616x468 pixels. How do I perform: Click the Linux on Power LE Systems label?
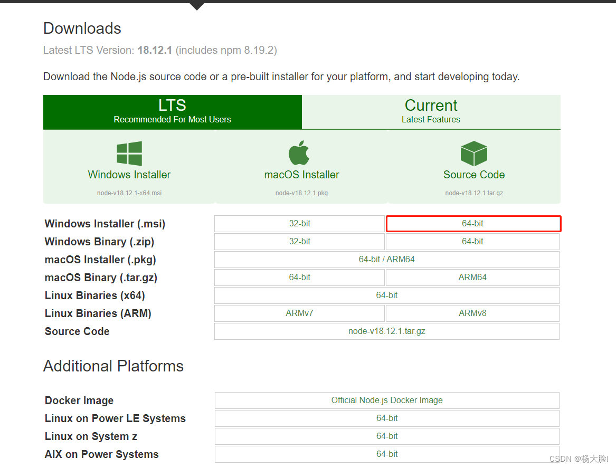tap(115, 418)
